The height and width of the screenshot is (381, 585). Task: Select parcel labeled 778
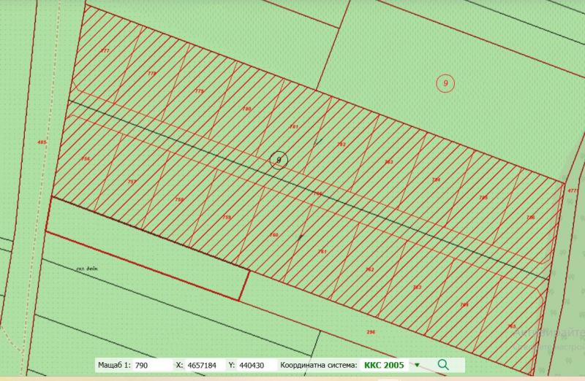[152, 74]
